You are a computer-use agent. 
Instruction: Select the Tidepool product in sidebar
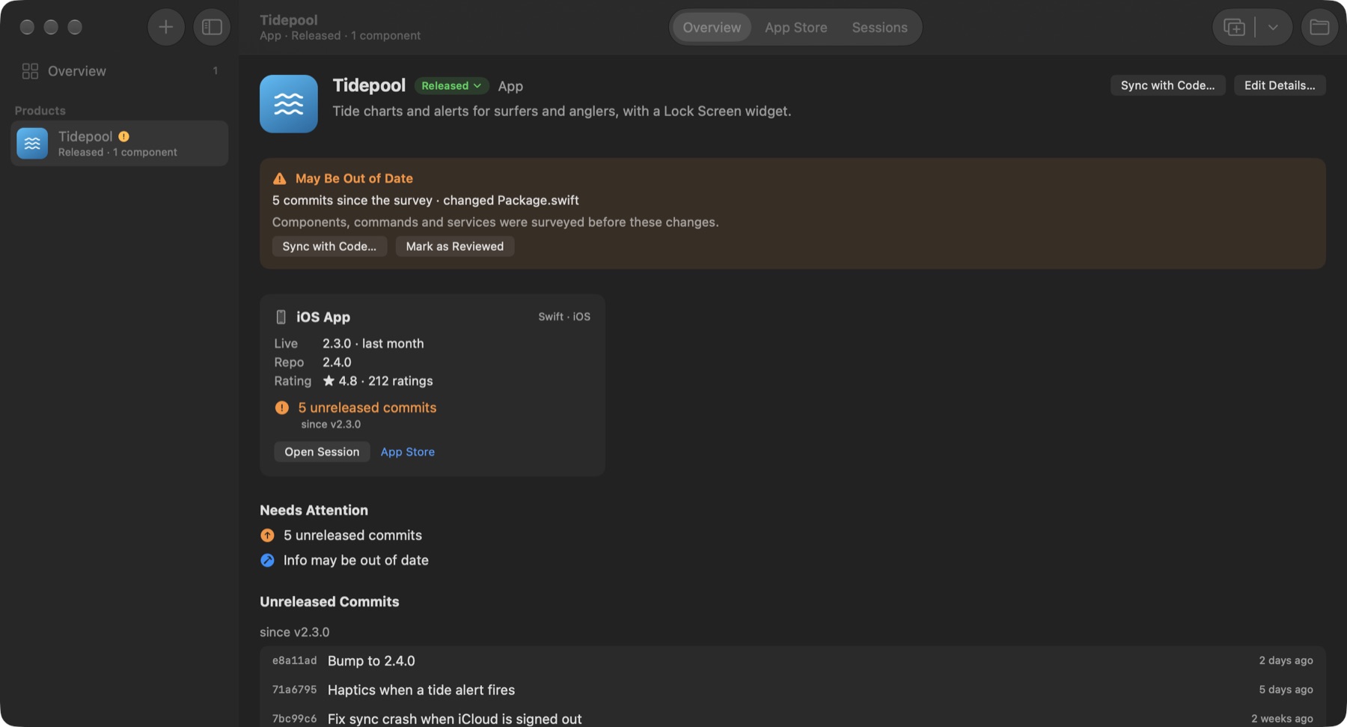point(120,143)
